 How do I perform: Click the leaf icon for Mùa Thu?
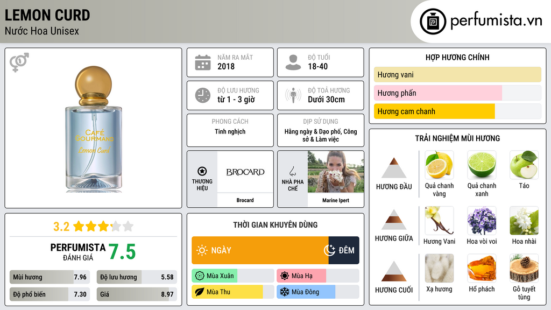[x=200, y=292]
